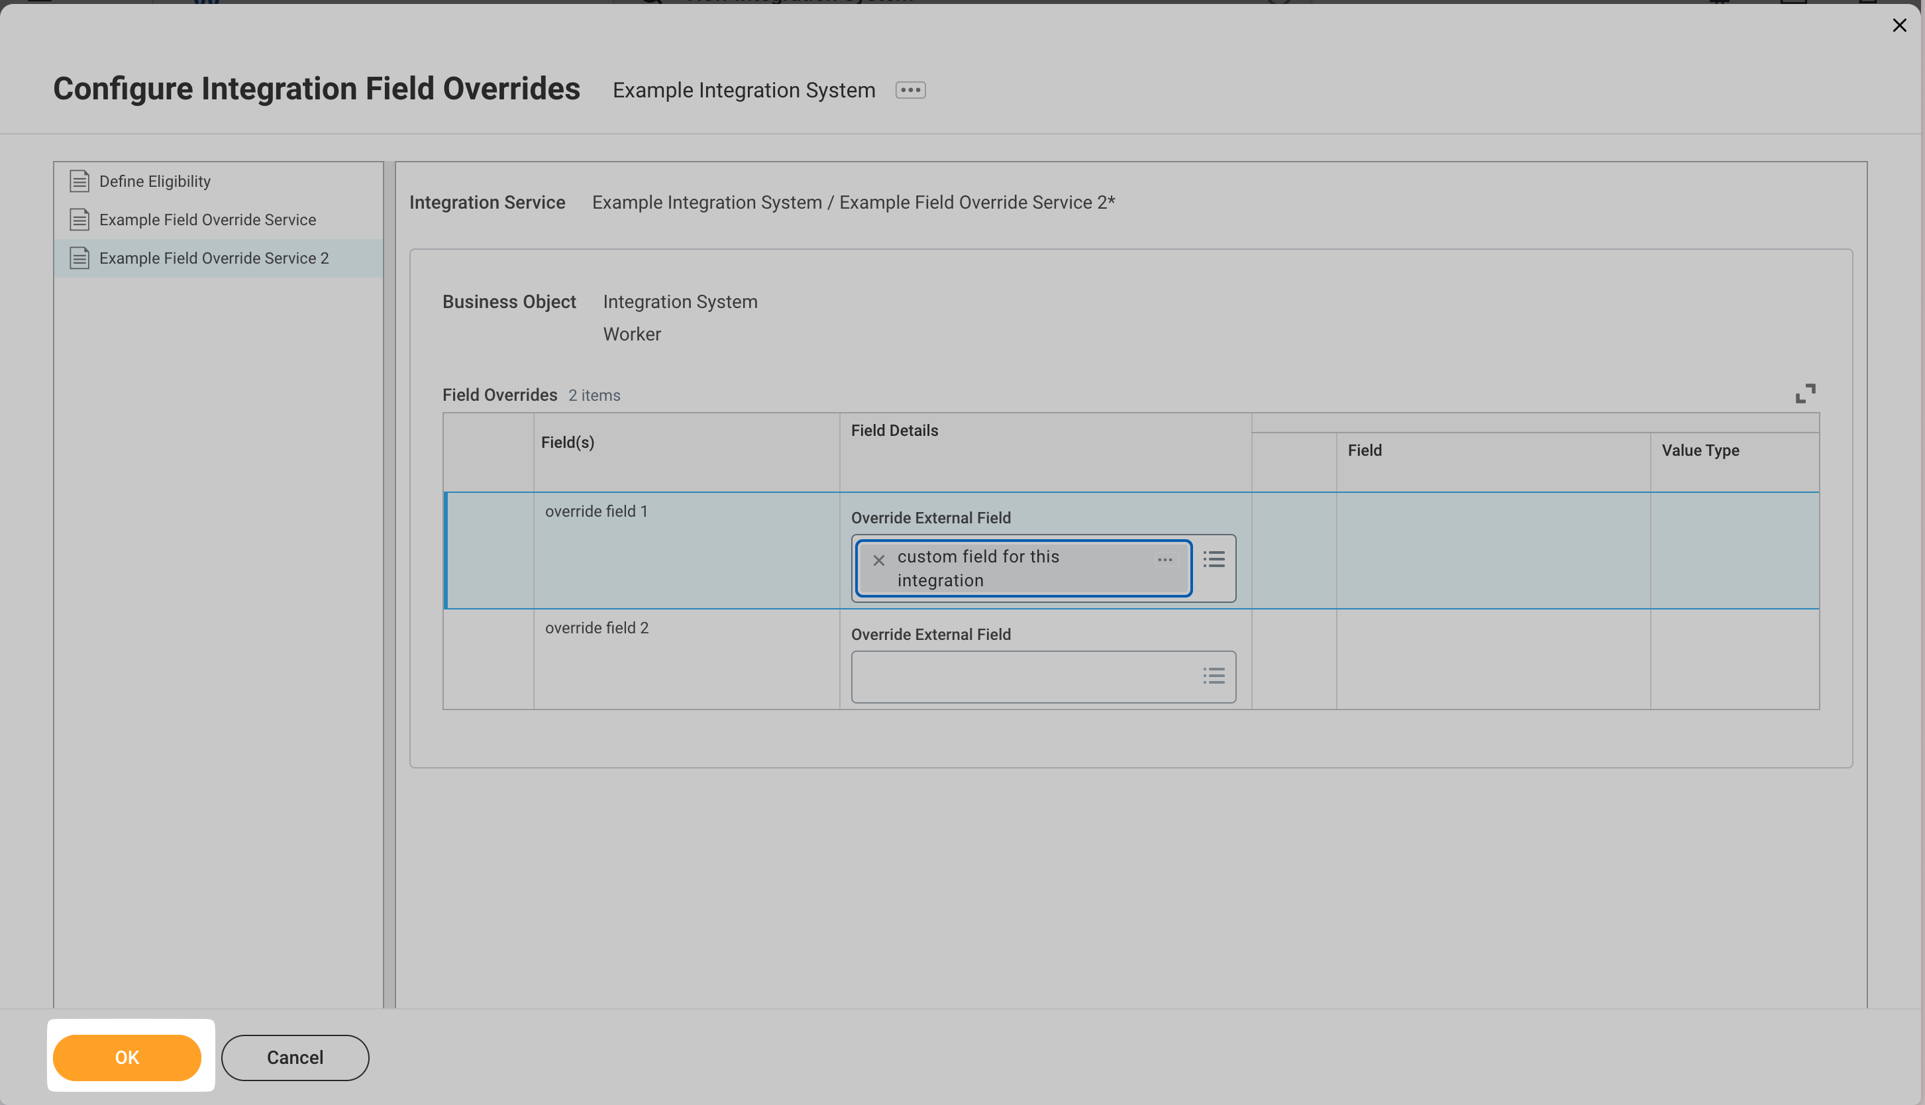Screen dimensions: 1925x1105
Task: Click the Worker business object text
Action: 632,335
